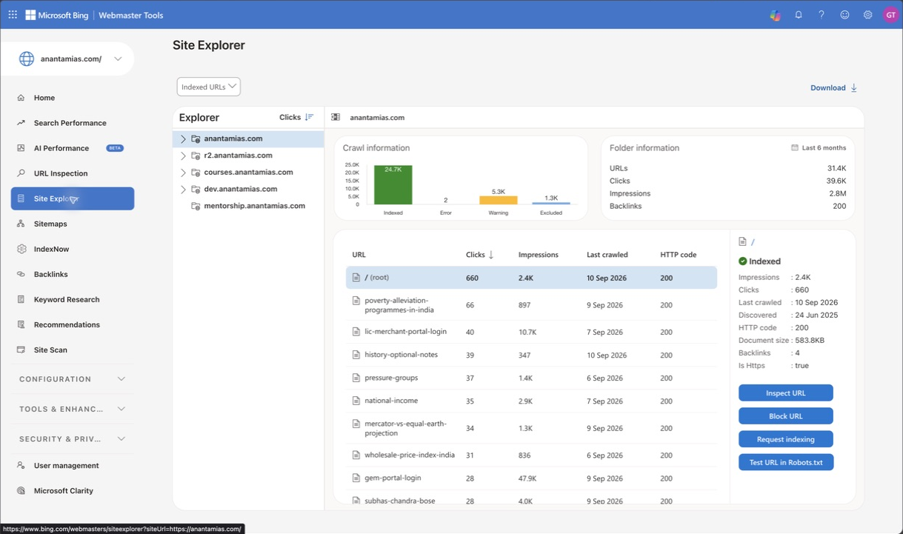Click the Clicks sort order icon in Explorer
Screen dimensions: 903x534
click(x=309, y=117)
